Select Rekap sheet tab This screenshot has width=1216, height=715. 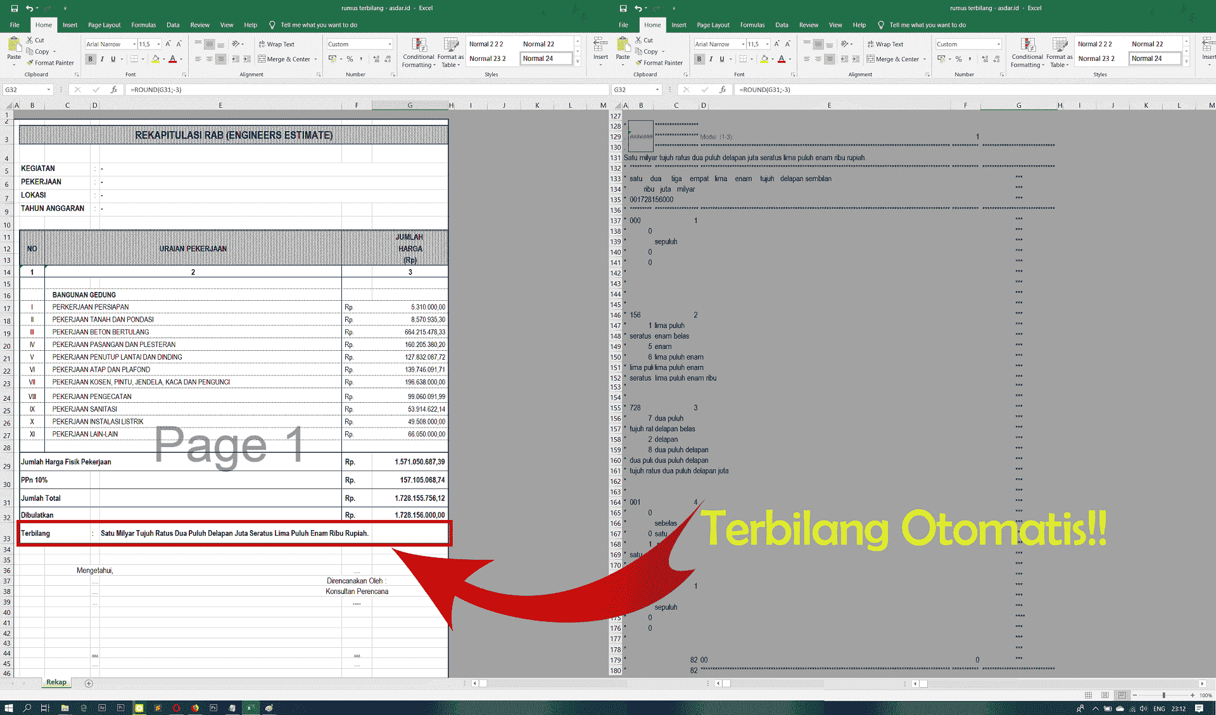pyautogui.click(x=56, y=682)
